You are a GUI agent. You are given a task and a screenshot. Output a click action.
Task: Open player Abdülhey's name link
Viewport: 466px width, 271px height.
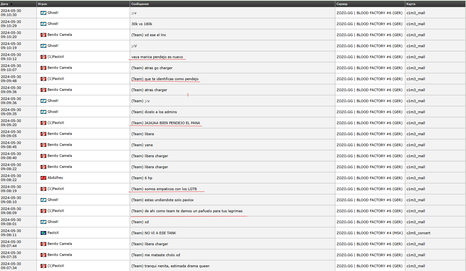pyautogui.click(x=55, y=178)
